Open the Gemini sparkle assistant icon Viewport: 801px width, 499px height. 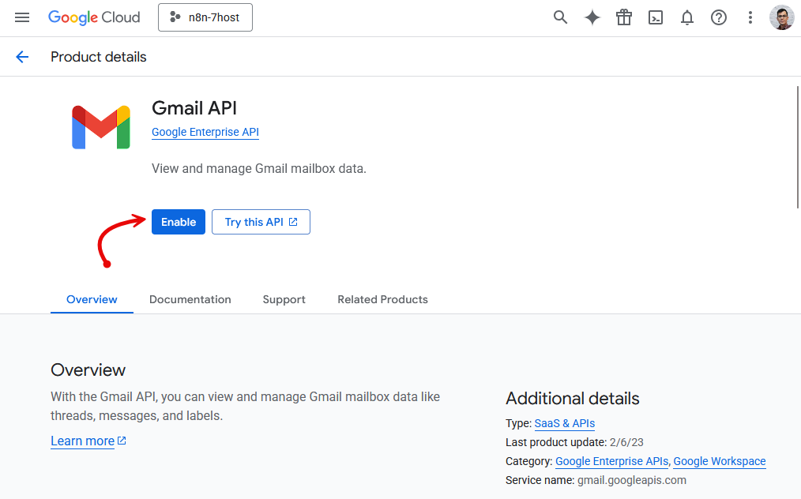[x=592, y=17]
